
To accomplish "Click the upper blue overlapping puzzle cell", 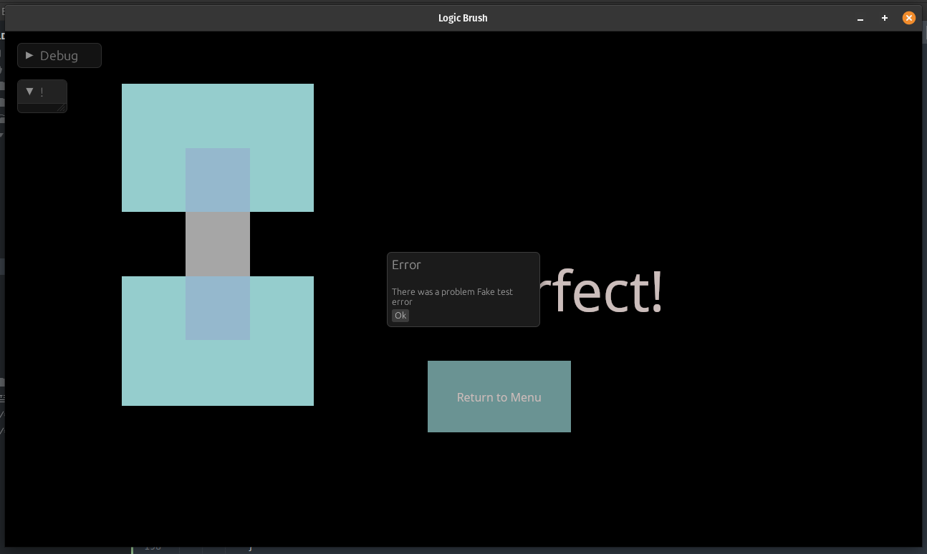I will [218, 180].
